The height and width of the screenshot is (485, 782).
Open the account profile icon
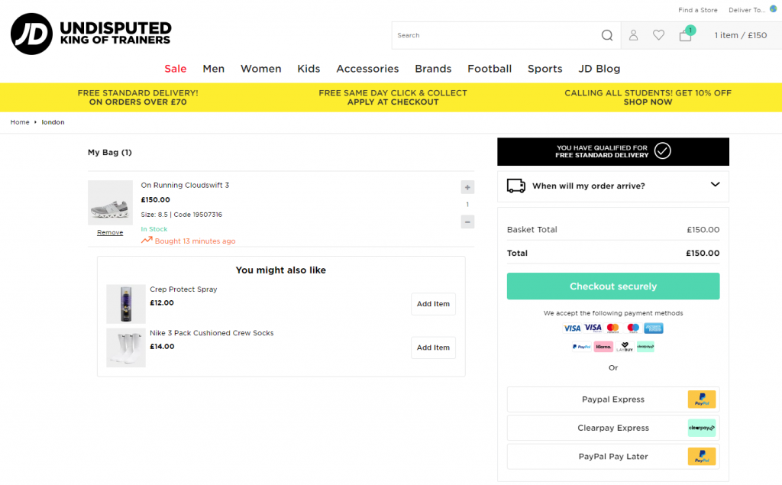coord(633,35)
